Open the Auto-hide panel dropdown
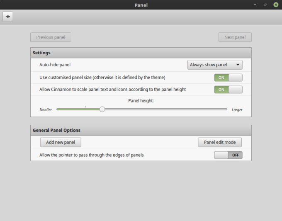Screen dimensions: 282x221 215,65
